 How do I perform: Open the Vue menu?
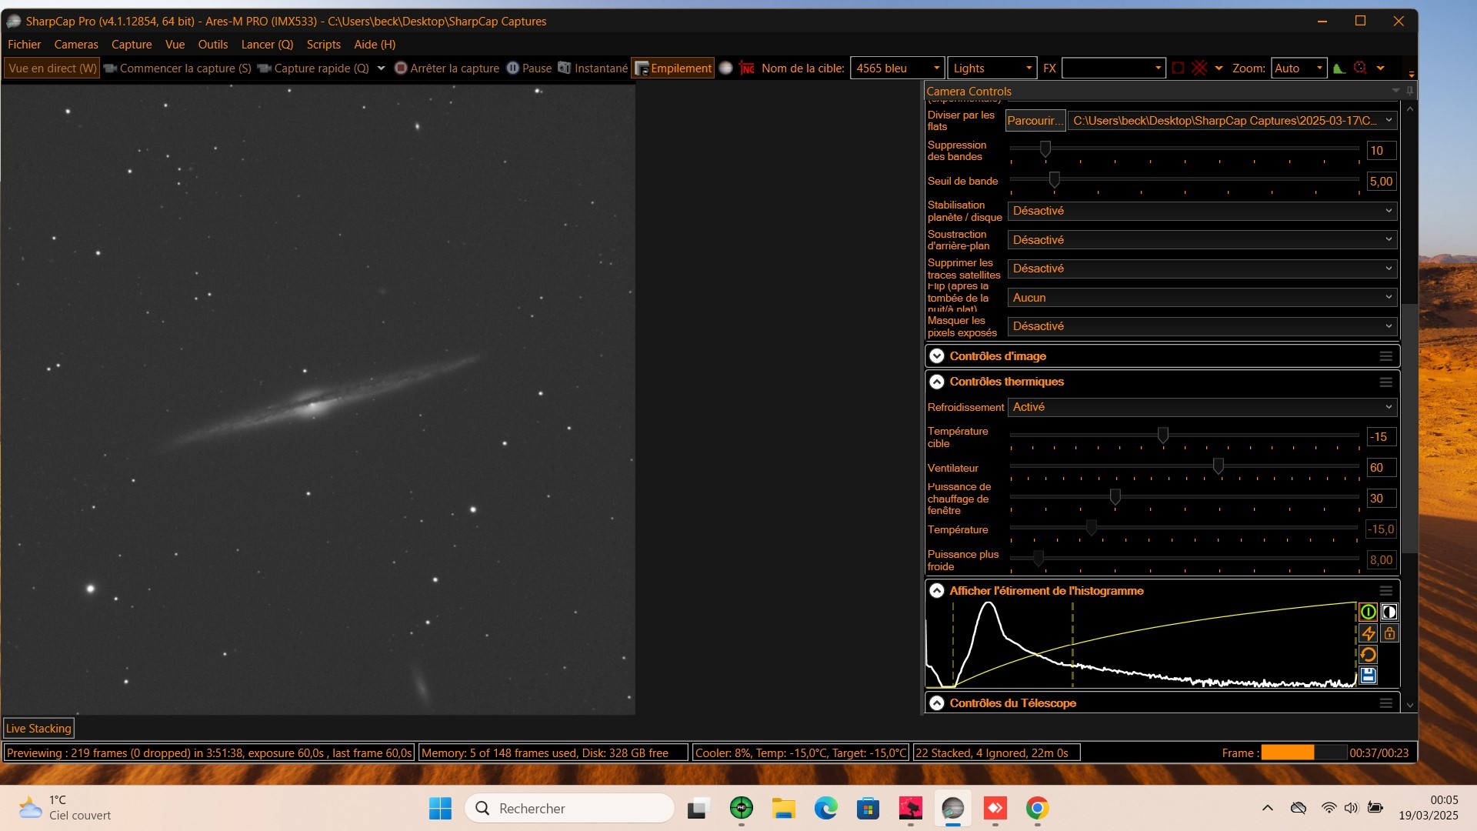click(175, 44)
